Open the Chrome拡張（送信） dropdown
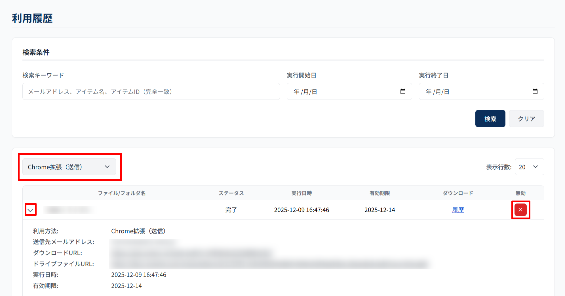The width and height of the screenshot is (565, 296). [69, 167]
